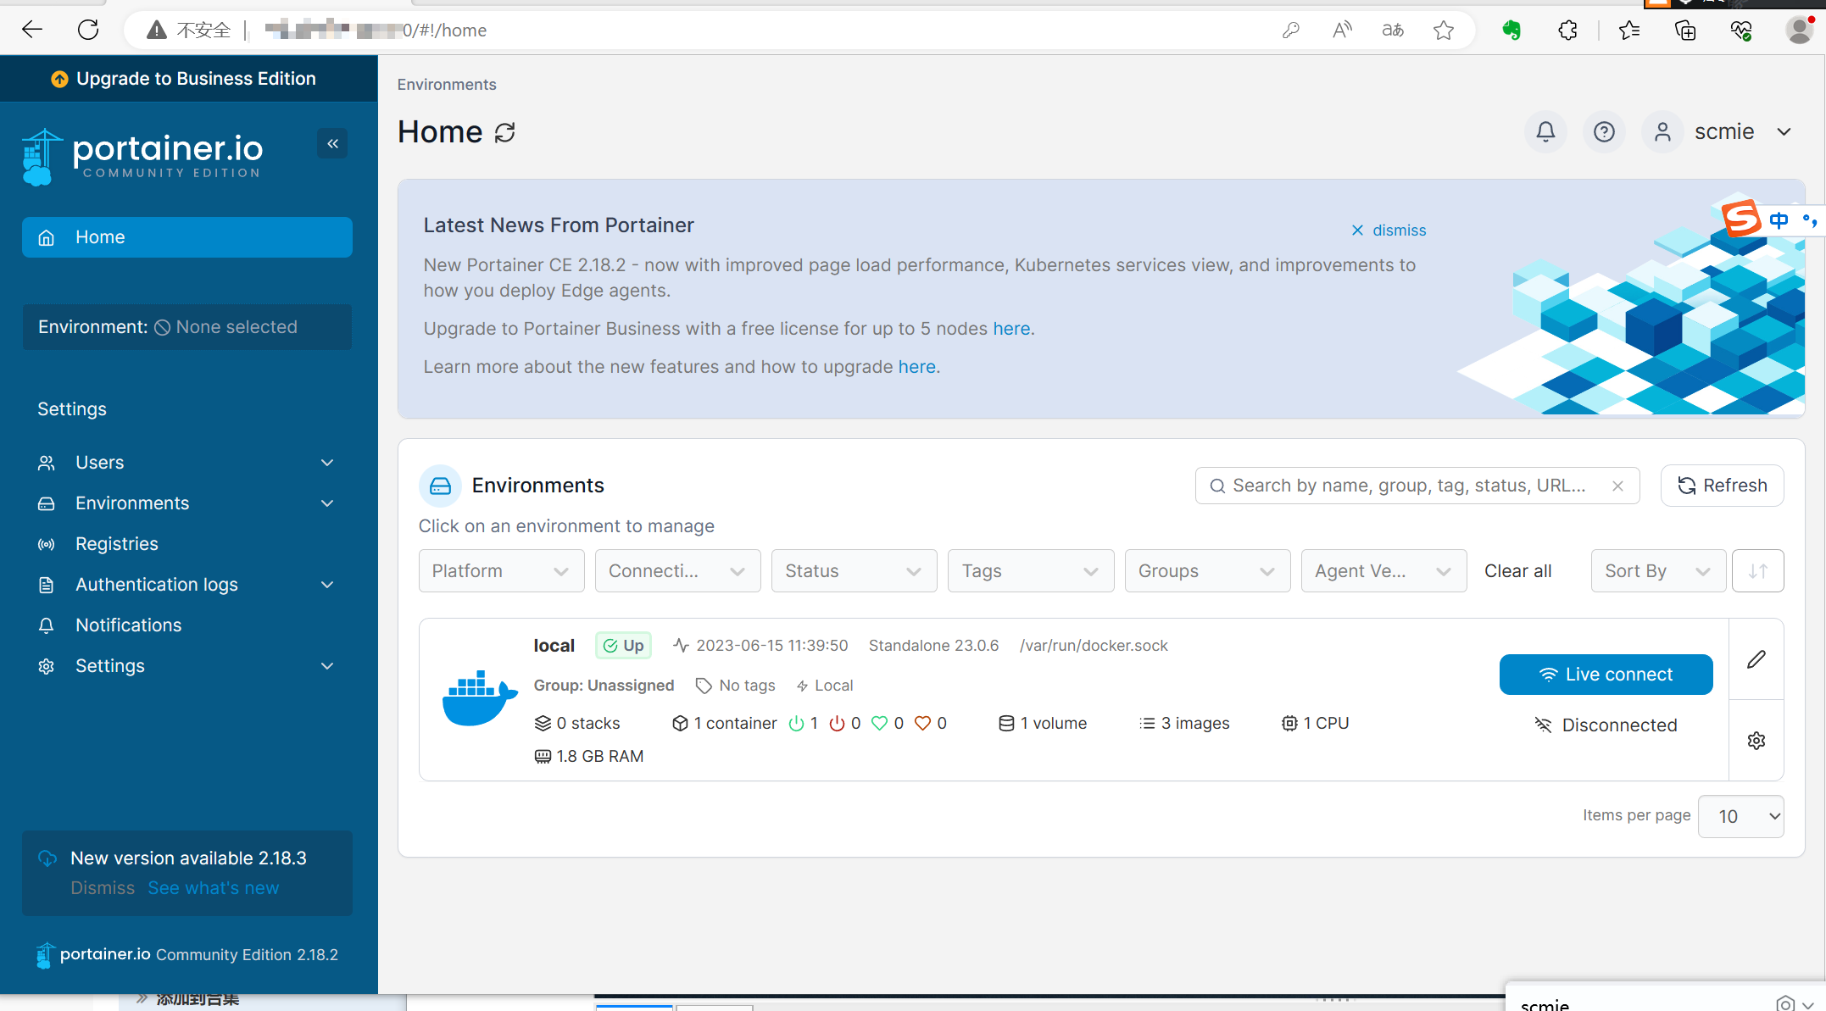Click the translate icon in address bar

click(x=1393, y=31)
